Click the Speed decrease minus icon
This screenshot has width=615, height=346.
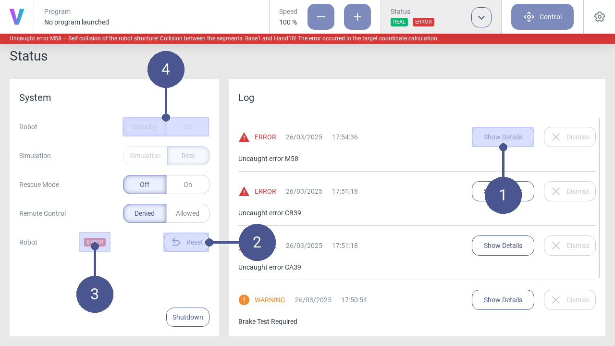point(320,17)
